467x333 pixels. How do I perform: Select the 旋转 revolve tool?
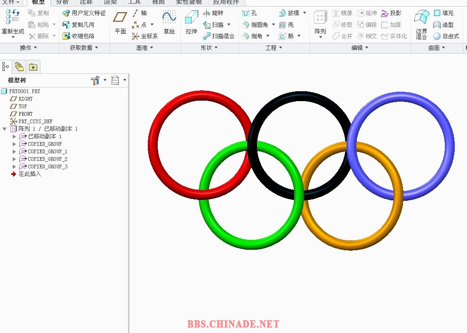[x=213, y=13]
